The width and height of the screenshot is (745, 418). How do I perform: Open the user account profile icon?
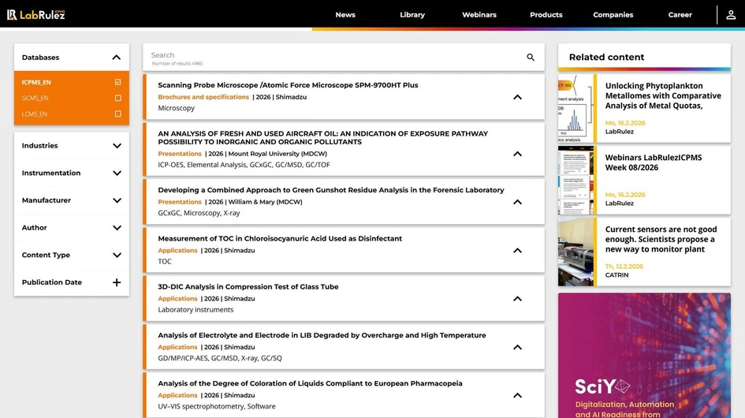[x=731, y=15]
